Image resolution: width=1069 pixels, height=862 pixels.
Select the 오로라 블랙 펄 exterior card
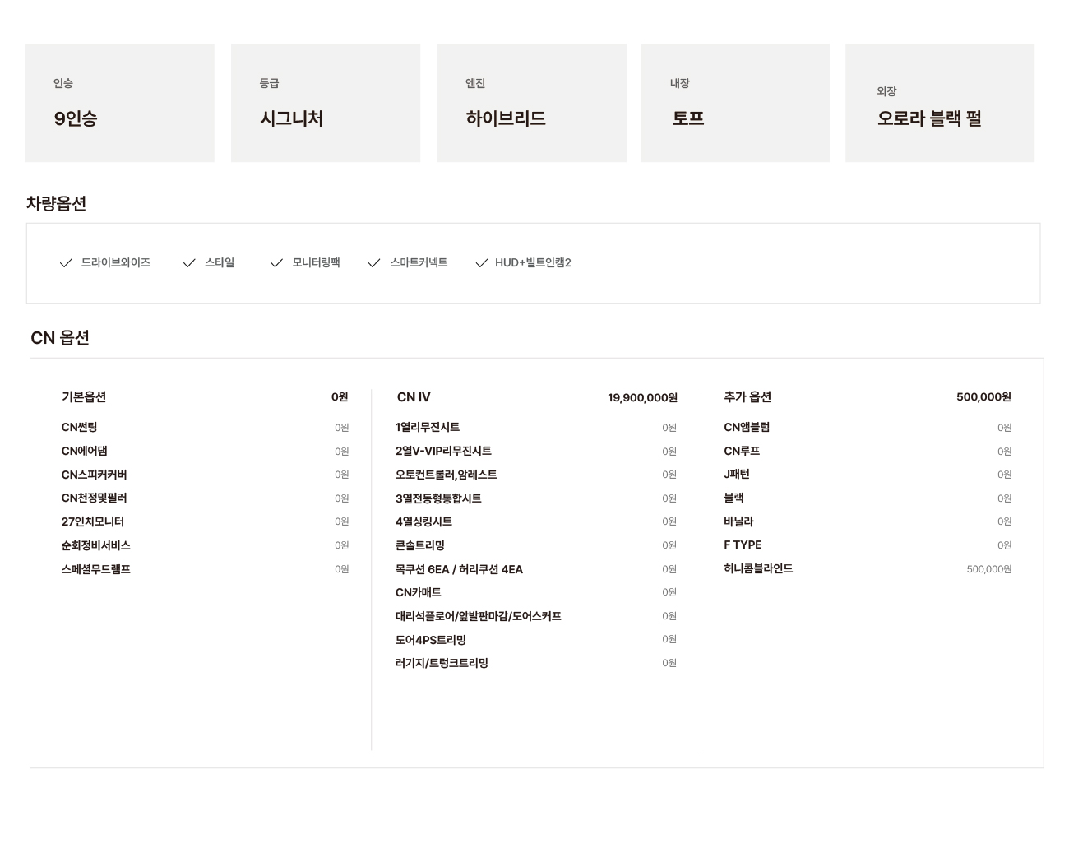click(939, 103)
